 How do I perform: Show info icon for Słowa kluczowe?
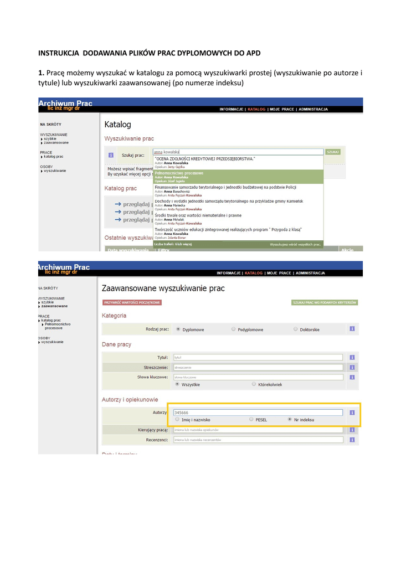(x=352, y=377)
